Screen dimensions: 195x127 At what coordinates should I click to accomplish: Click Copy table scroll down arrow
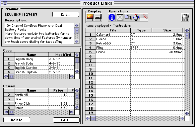tap(77, 72)
